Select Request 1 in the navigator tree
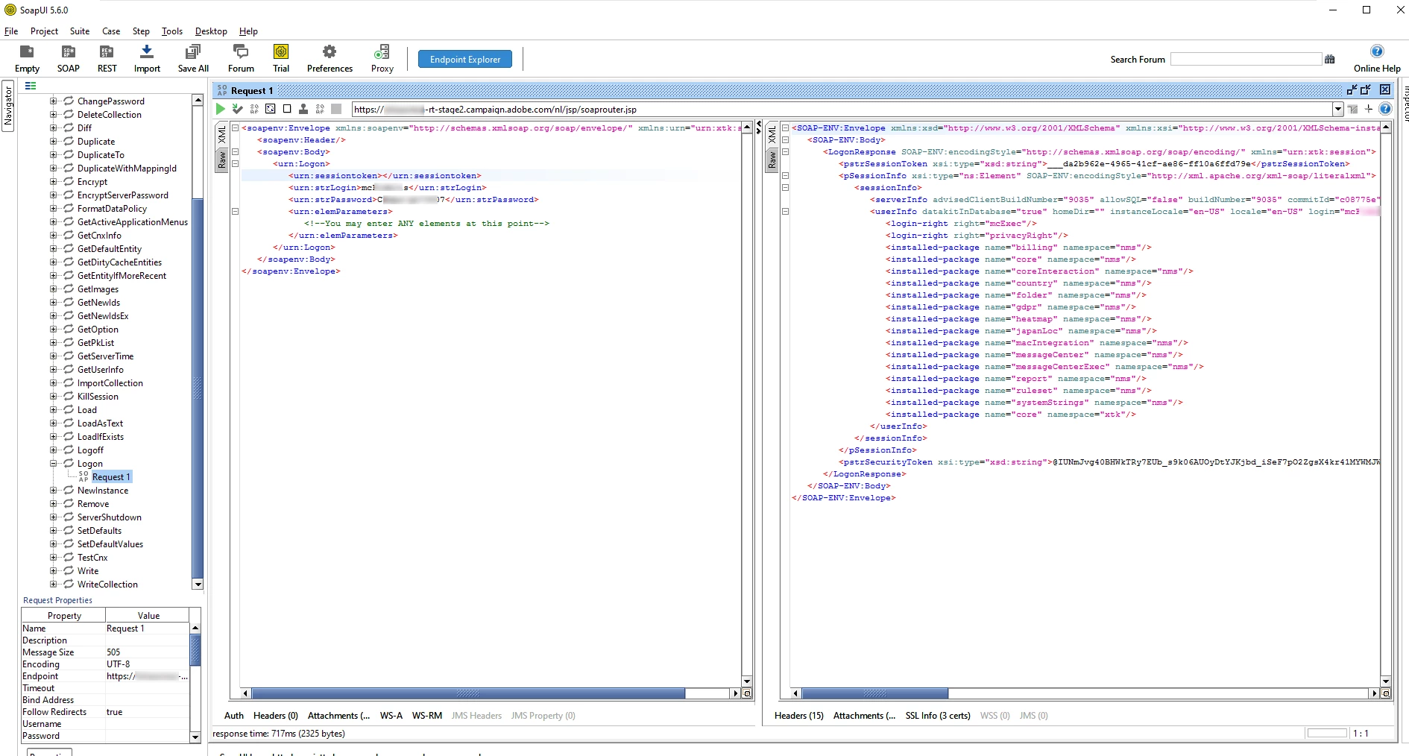Image resolution: width=1409 pixels, height=756 pixels. coord(111,477)
